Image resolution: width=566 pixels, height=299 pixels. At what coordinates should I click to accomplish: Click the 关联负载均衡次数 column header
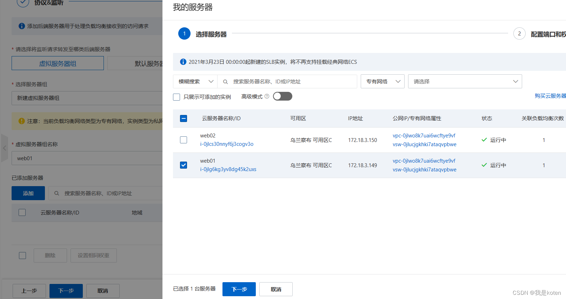[x=542, y=118]
